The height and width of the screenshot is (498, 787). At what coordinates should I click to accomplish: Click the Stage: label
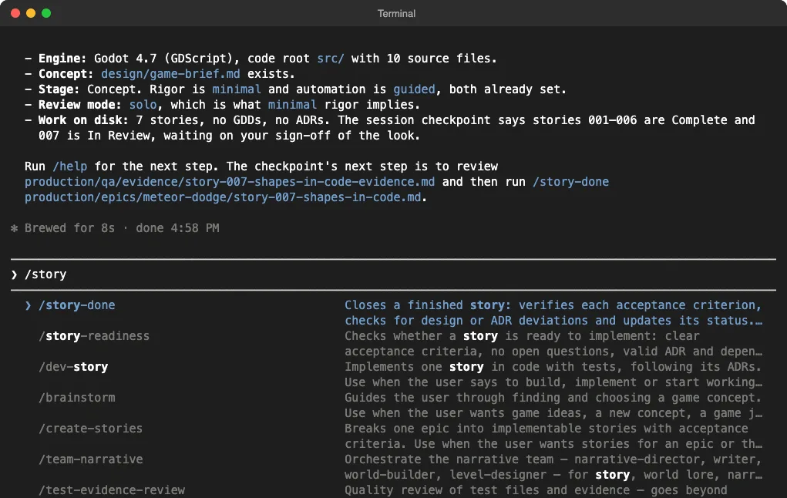click(x=59, y=89)
